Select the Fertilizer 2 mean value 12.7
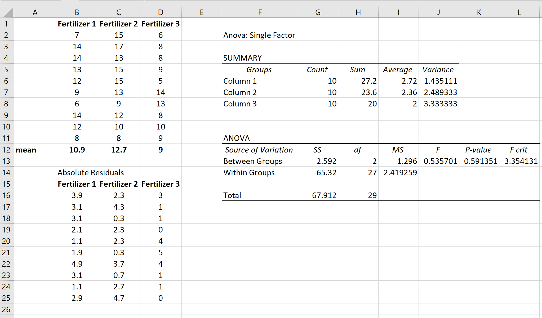The image size is (542, 318). click(x=119, y=150)
